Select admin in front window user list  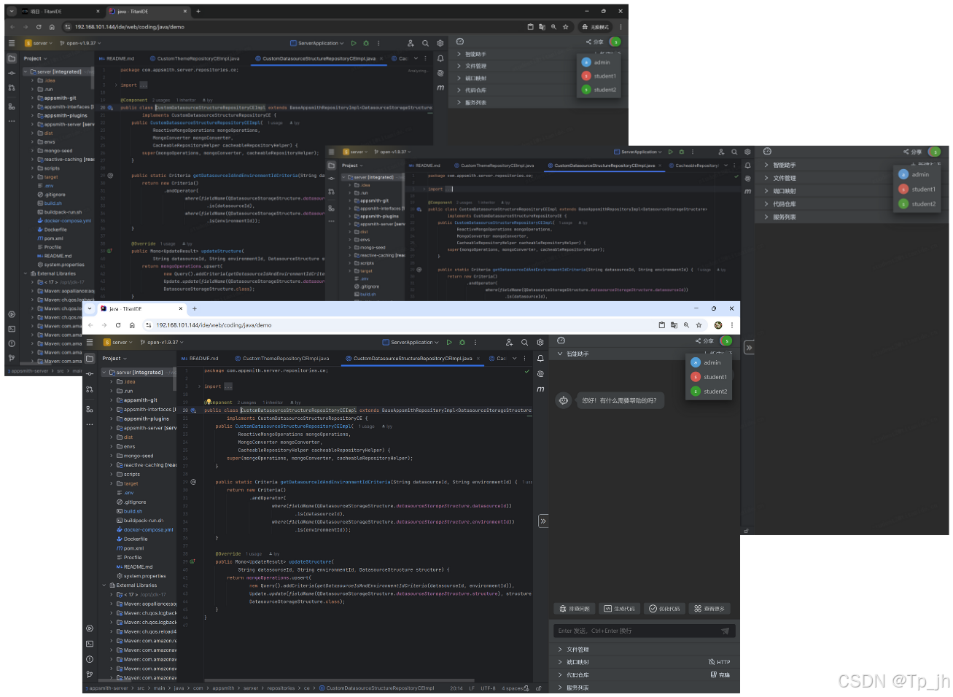pos(707,362)
